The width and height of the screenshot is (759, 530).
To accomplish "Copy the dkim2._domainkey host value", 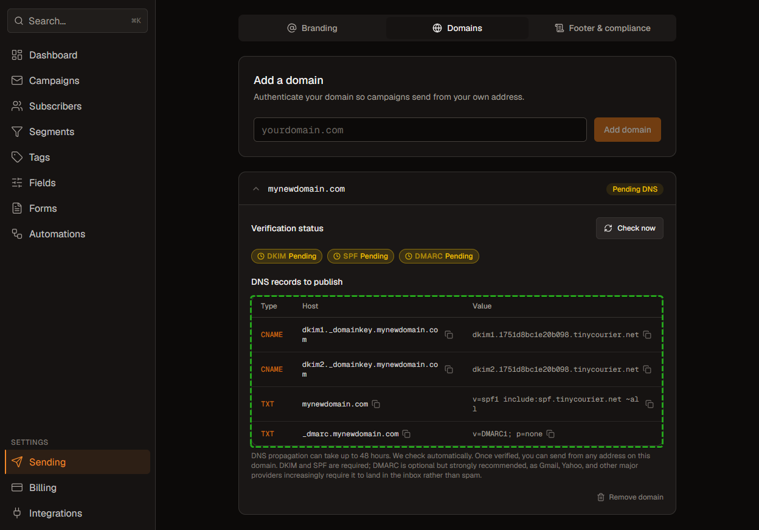I will 449,369.
